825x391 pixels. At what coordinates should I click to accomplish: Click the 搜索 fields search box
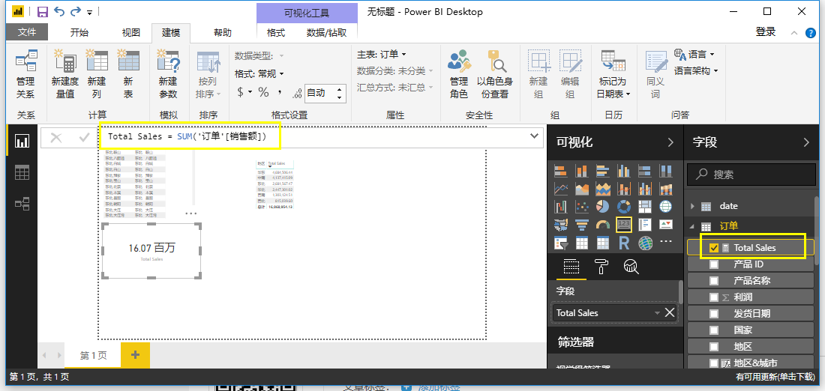[x=750, y=175]
